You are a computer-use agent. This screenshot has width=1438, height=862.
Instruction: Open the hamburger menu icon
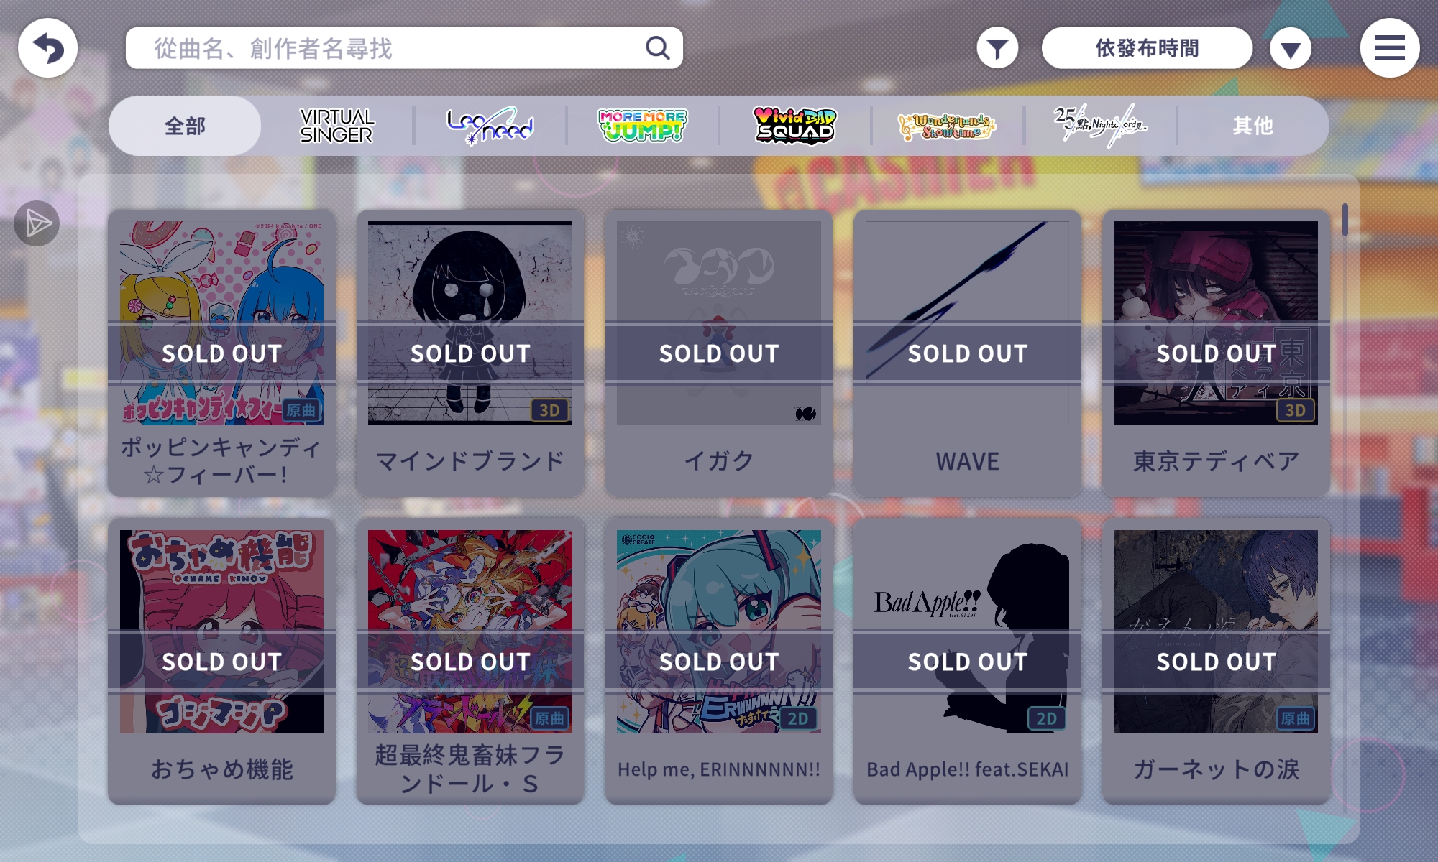pyautogui.click(x=1389, y=48)
